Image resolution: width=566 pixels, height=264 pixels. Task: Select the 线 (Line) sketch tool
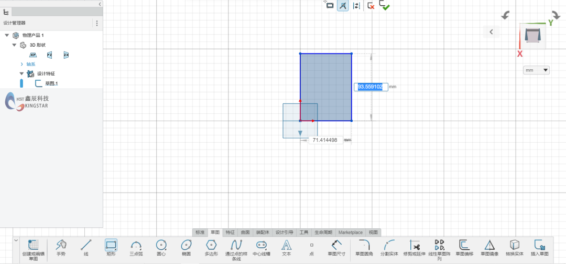click(86, 247)
